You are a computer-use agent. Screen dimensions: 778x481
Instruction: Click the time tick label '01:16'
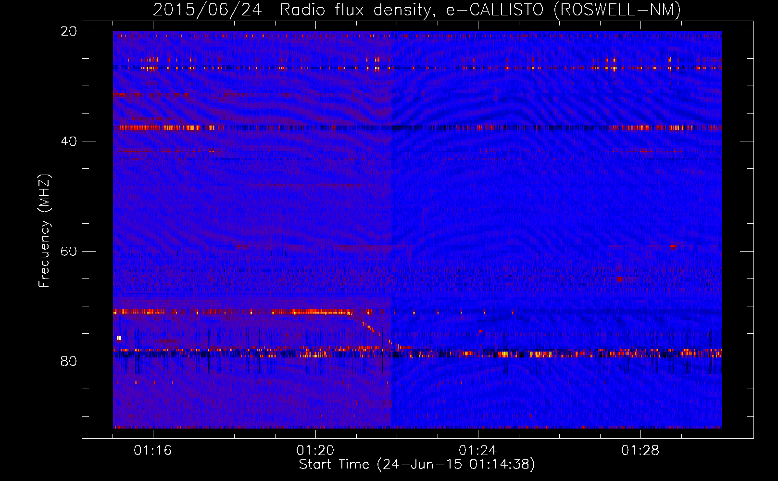coord(153,451)
